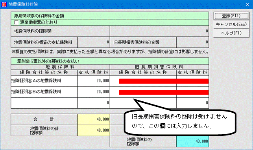
Task: Click the 源泉徴収票以外の保険料の支払い header
Action: coord(110,61)
